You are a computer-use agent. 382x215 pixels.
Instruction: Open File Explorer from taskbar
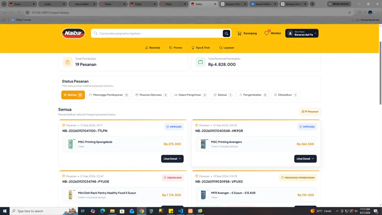tap(112, 211)
